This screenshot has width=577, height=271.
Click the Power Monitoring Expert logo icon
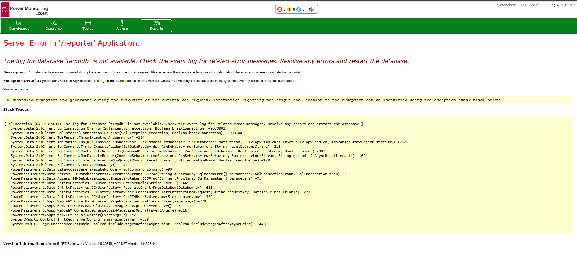click(5, 10)
